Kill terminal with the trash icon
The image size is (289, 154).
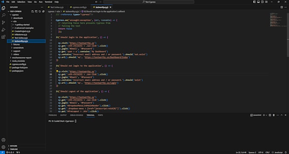pyautogui.click(x=274, y=115)
